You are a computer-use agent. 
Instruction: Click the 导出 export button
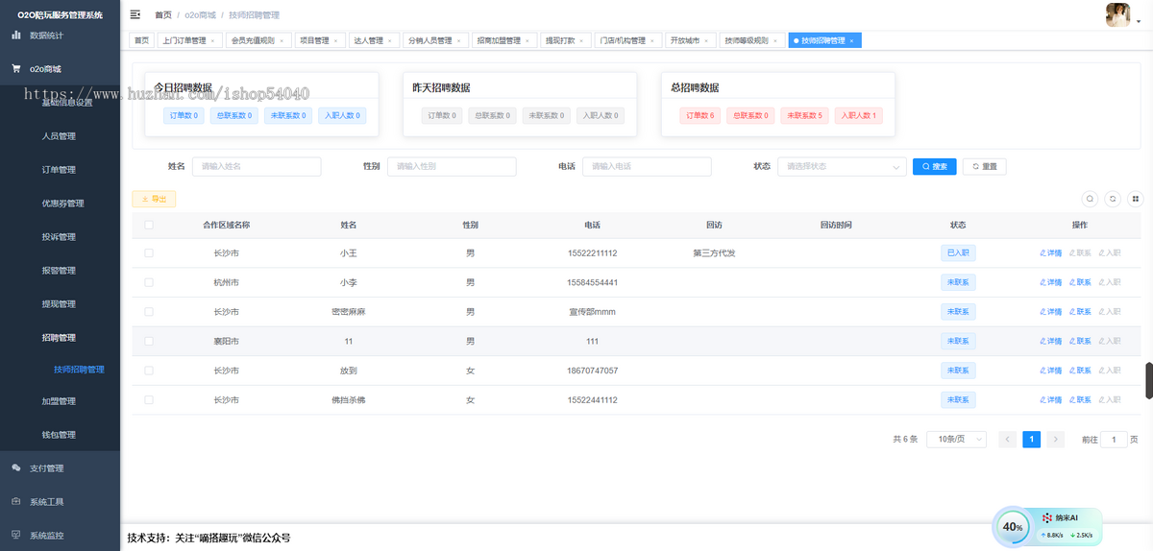pyautogui.click(x=154, y=199)
